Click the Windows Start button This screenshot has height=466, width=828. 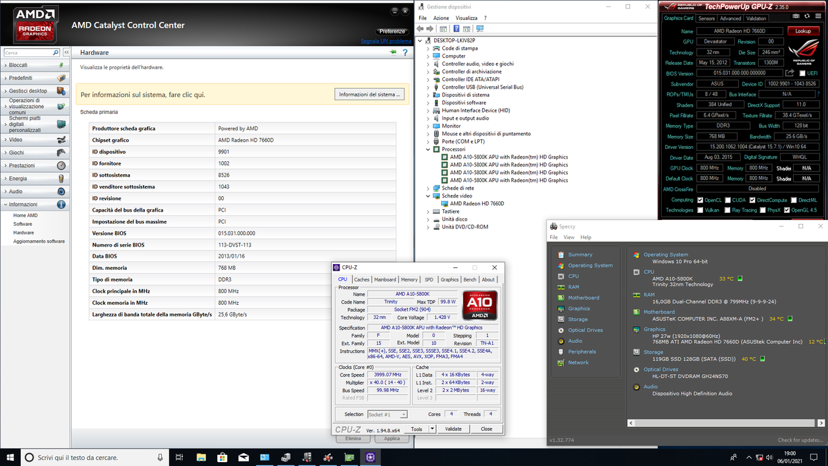click(10, 457)
